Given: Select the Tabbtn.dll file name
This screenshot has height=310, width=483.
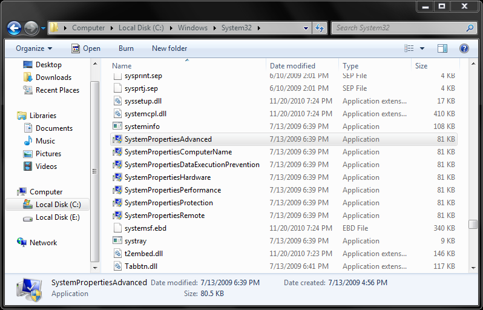Looking at the screenshot, I should (141, 266).
